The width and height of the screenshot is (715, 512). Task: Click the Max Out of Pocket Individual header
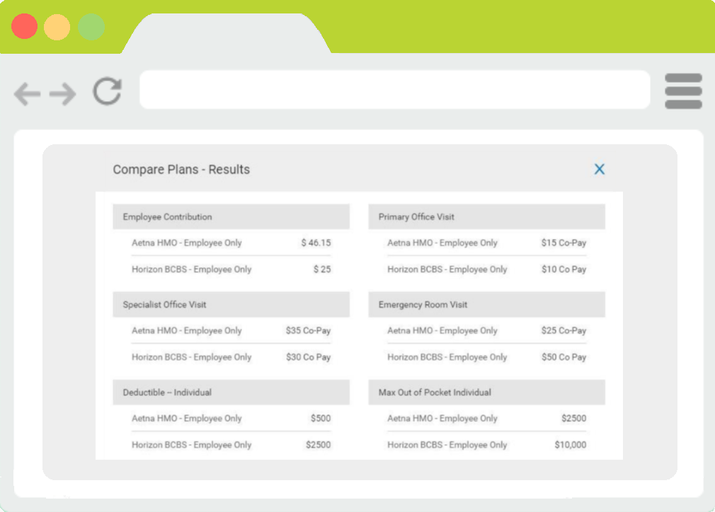(x=486, y=392)
